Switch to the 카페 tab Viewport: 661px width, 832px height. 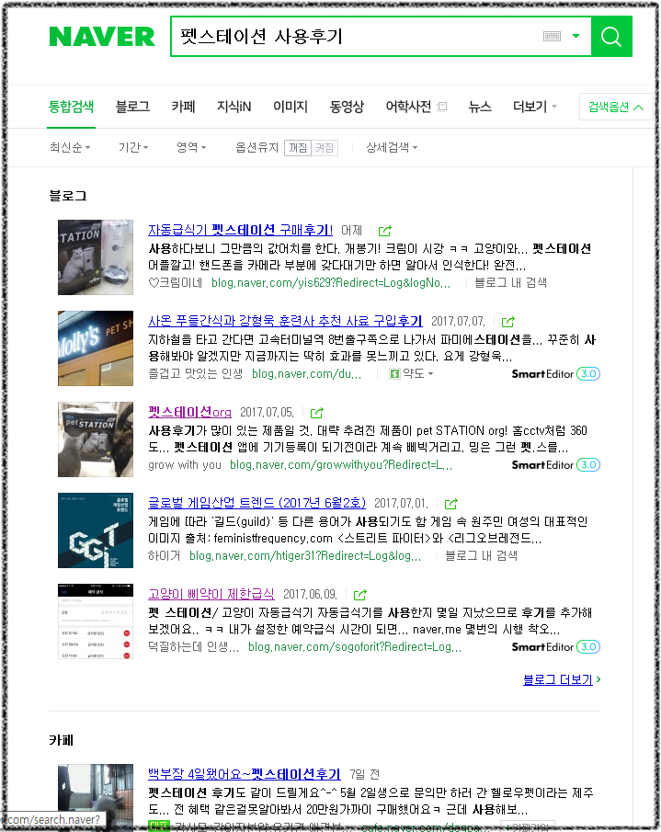click(183, 107)
